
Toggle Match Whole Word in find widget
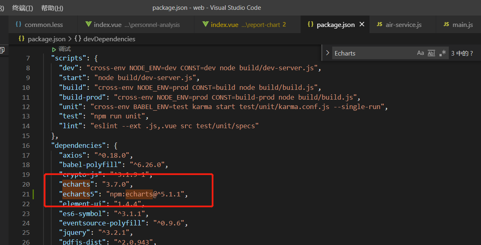(x=431, y=53)
